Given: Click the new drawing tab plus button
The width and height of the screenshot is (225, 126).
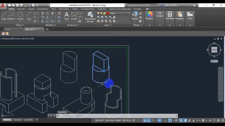Looking at the screenshot, I should coord(47,29).
